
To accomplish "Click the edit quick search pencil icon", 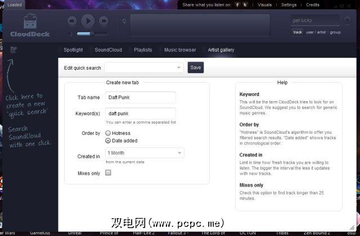I will click(x=13, y=49).
